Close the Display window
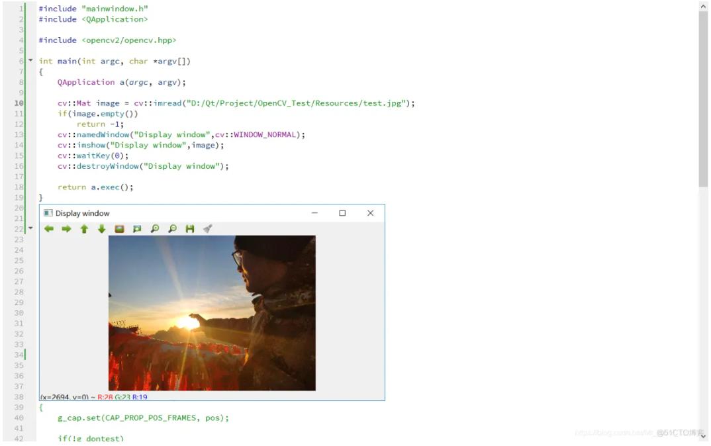The width and height of the screenshot is (711, 446). (370, 213)
